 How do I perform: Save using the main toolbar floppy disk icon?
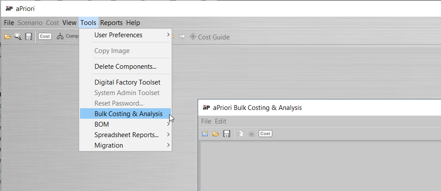coord(29,36)
